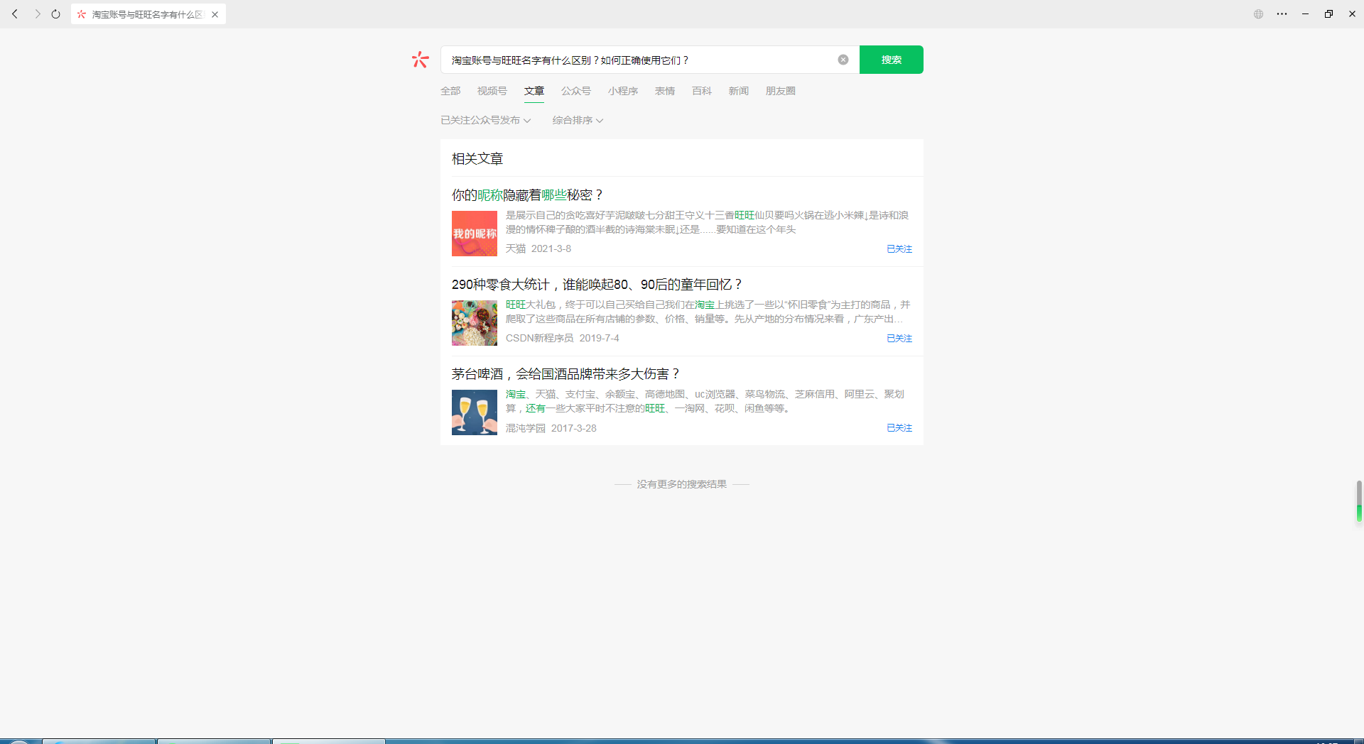This screenshot has height=744, width=1364.
Task: Restore down the window
Action: tap(1329, 14)
